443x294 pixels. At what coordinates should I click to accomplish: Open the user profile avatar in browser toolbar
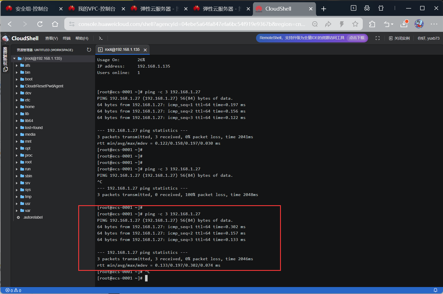[x=419, y=24]
